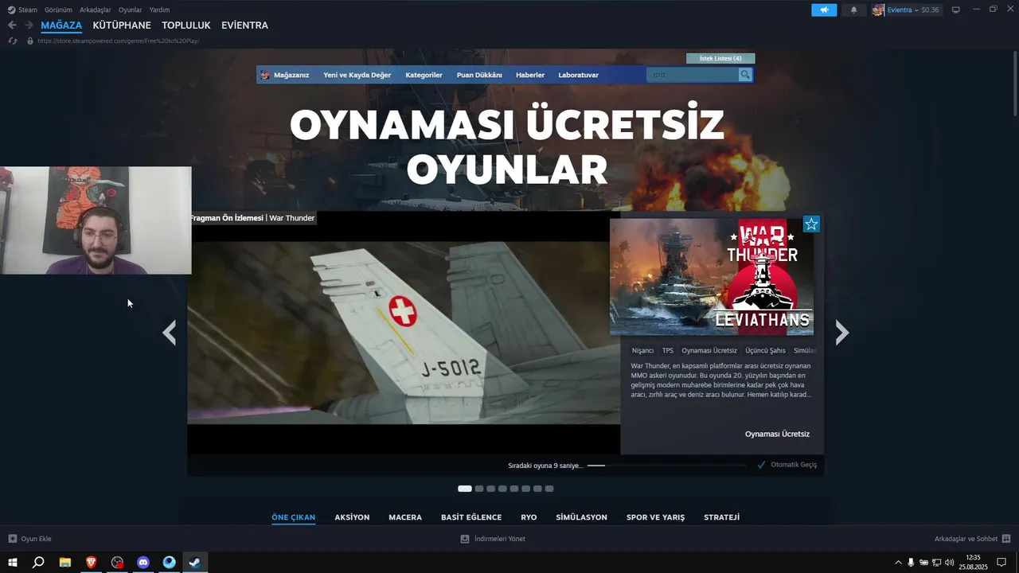This screenshot has height=573, width=1019.
Task: Focus the store search field
Action: [693, 75]
